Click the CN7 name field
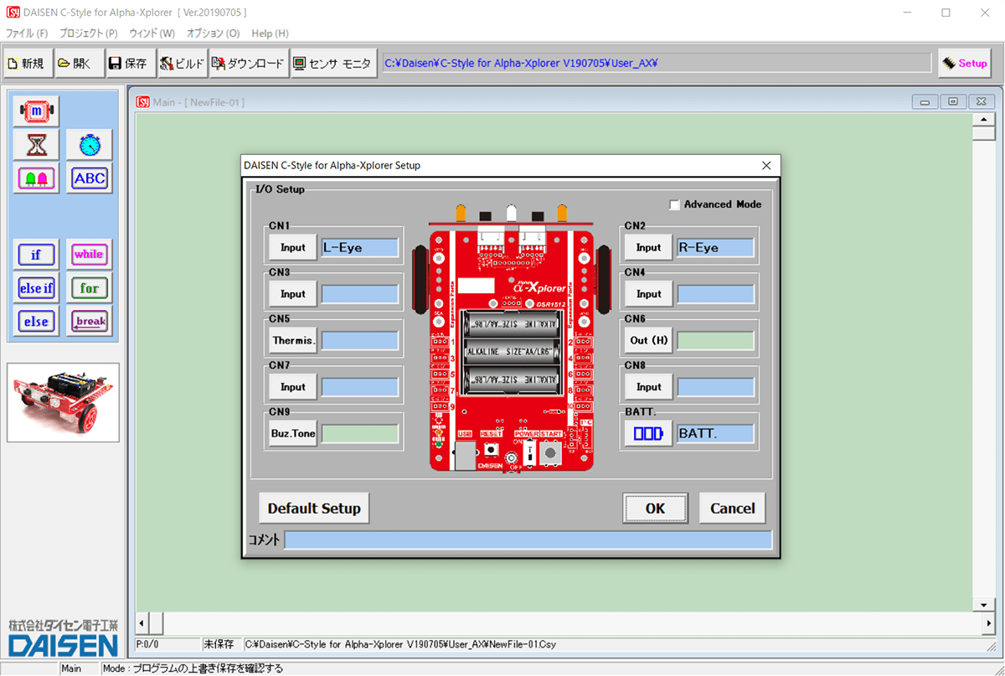Viewport: 1005px width, 676px height. pyautogui.click(x=360, y=387)
